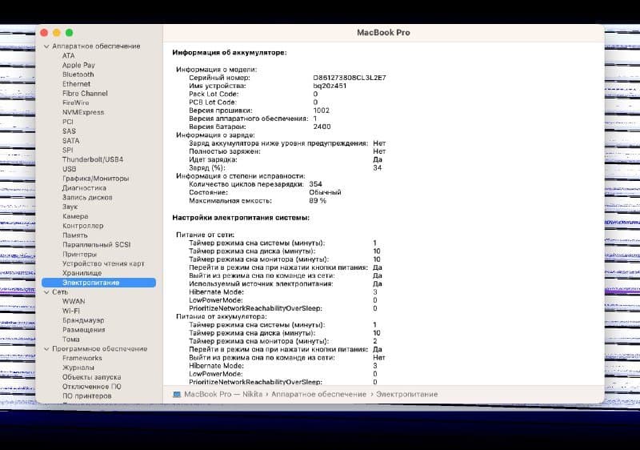Image resolution: width=640 pixels, height=450 pixels.
Task: Click battery version value 2400
Action: point(322,127)
